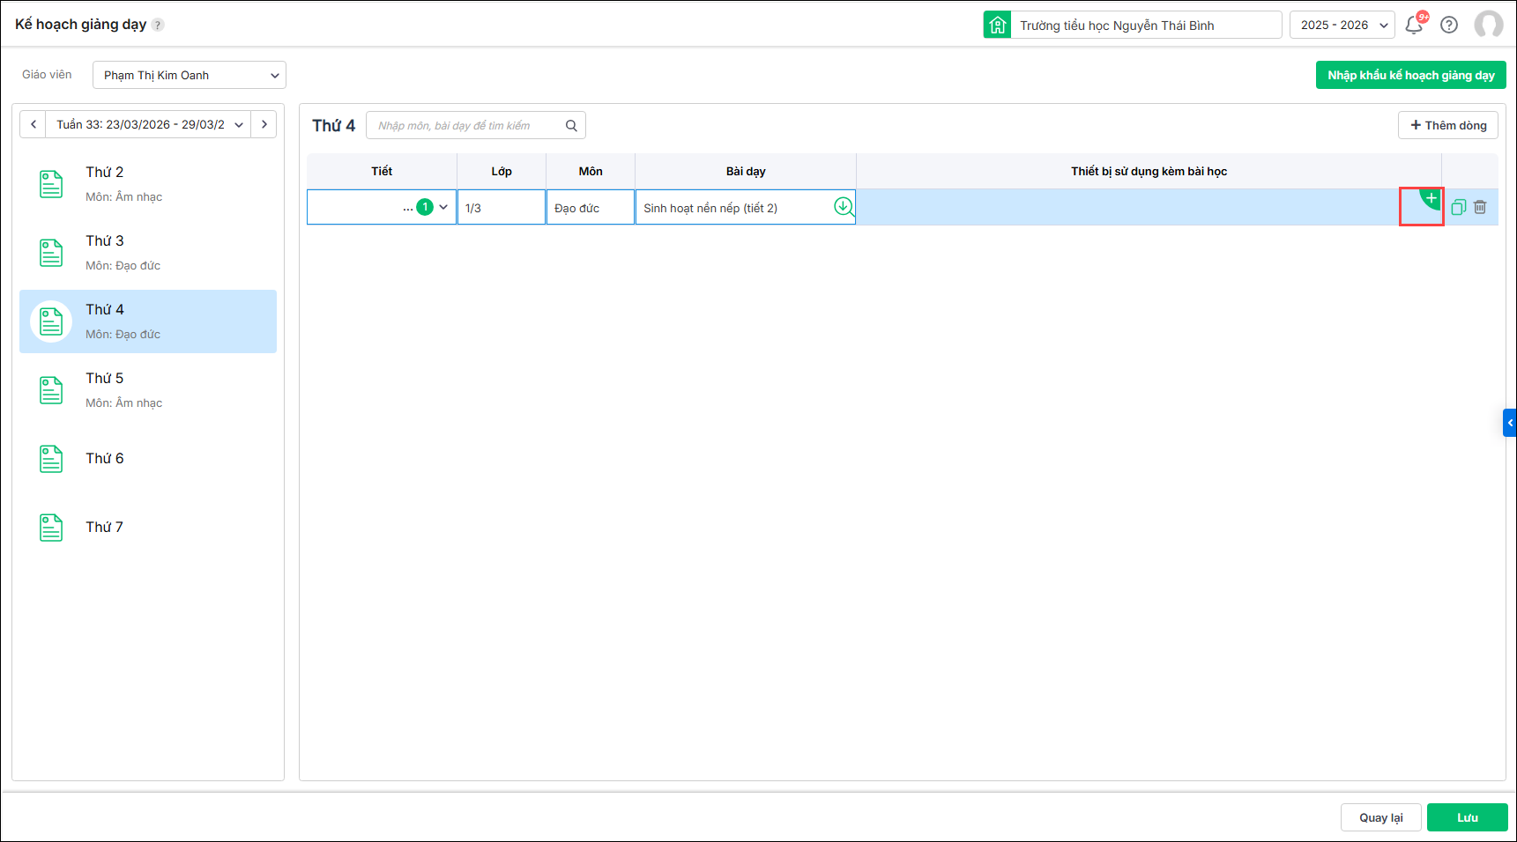Viewport: 1517px width, 842px height.
Task: Select Thứ 2 in day list
Action: [148, 184]
